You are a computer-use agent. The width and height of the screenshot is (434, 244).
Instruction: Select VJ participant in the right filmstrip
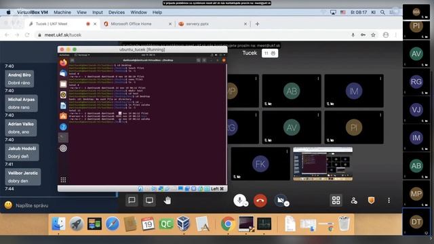tap(416, 110)
